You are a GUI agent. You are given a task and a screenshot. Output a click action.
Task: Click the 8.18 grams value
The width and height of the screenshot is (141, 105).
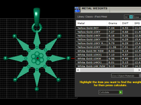[111, 36]
